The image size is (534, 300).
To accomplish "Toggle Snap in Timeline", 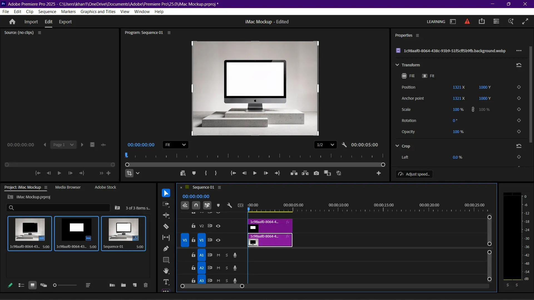I will coord(196,205).
